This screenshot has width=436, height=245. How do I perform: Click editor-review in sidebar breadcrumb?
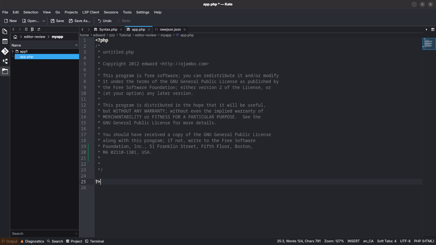tap(34, 37)
